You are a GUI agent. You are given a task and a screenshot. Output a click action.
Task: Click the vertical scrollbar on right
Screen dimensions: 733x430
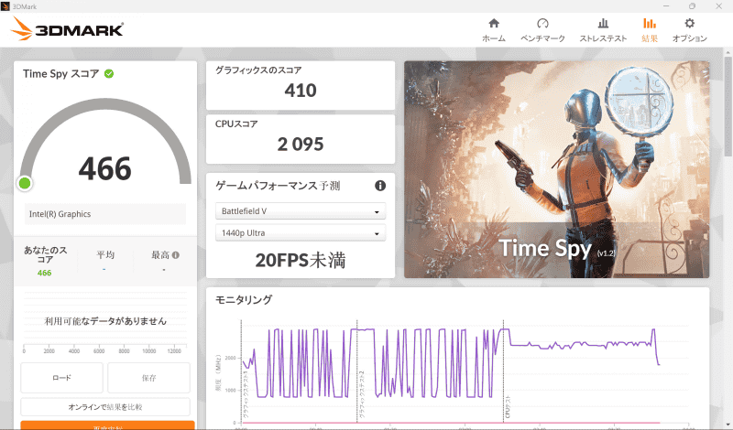(x=728, y=106)
